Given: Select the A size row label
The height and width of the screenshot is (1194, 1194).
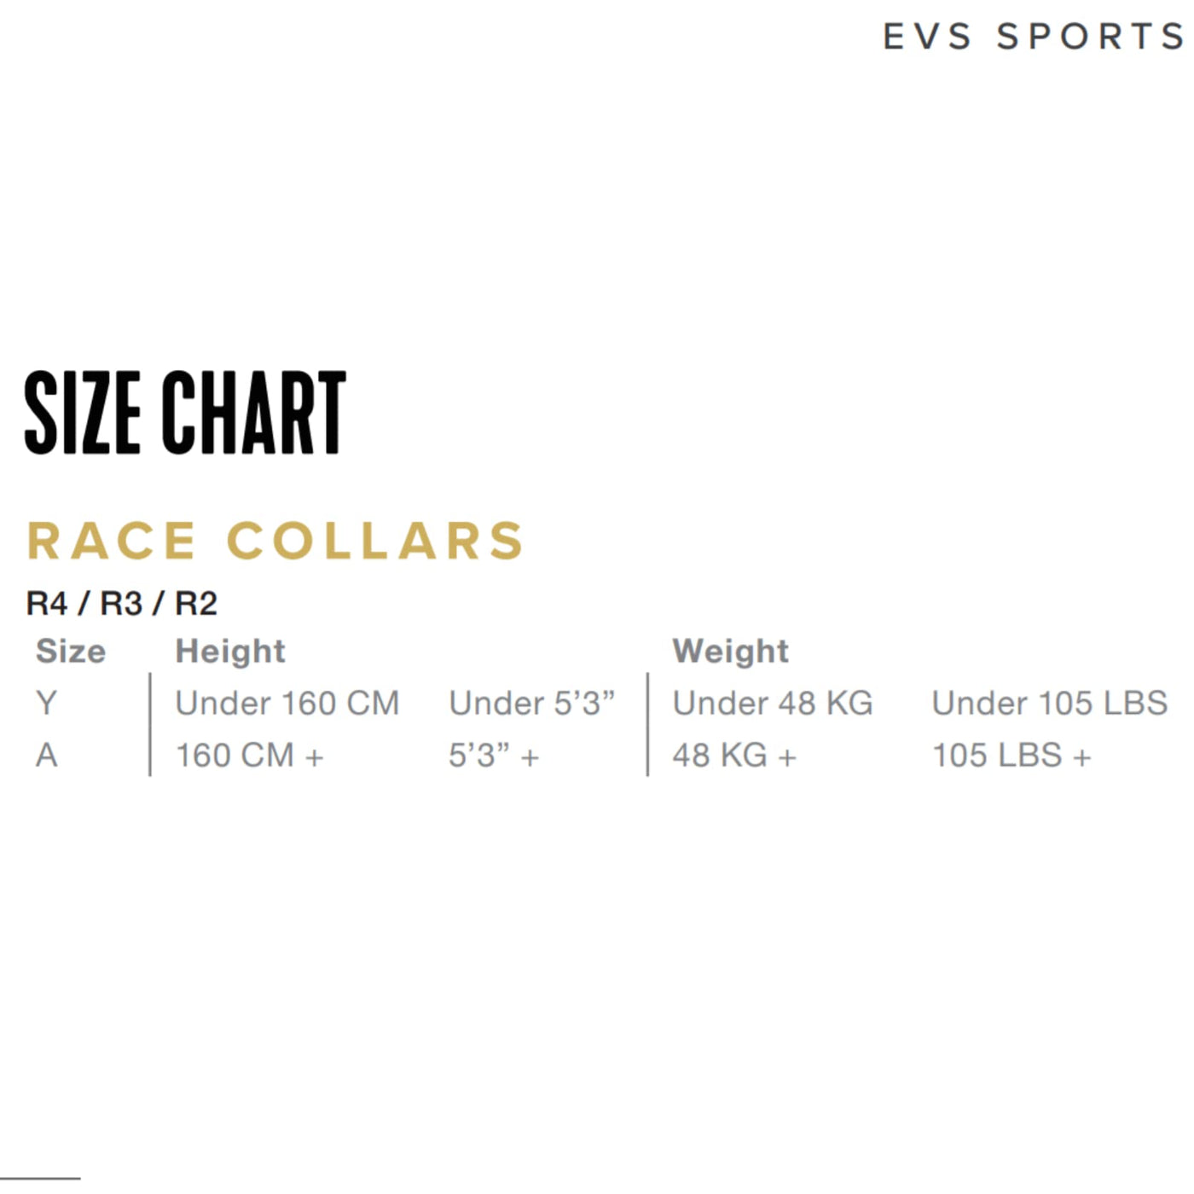Looking at the screenshot, I should click(x=46, y=756).
